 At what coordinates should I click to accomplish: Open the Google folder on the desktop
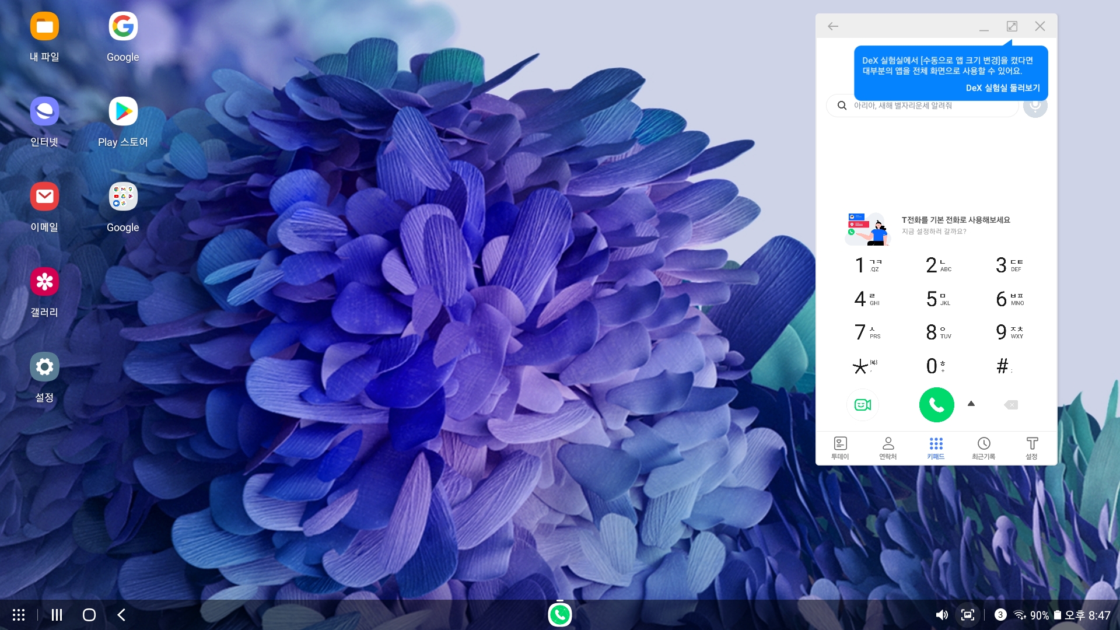pyautogui.click(x=123, y=197)
